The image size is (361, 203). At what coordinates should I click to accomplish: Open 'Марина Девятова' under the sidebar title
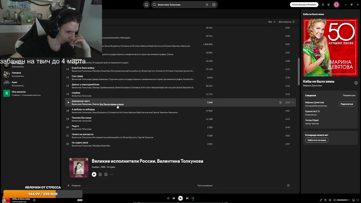(x=312, y=85)
